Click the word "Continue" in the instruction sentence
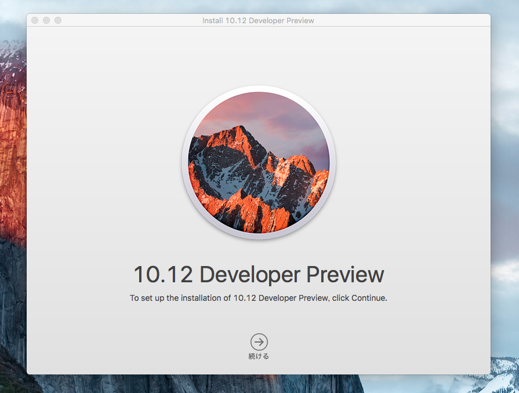The width and height of the screenshot is (519, 393). point(368,298)
